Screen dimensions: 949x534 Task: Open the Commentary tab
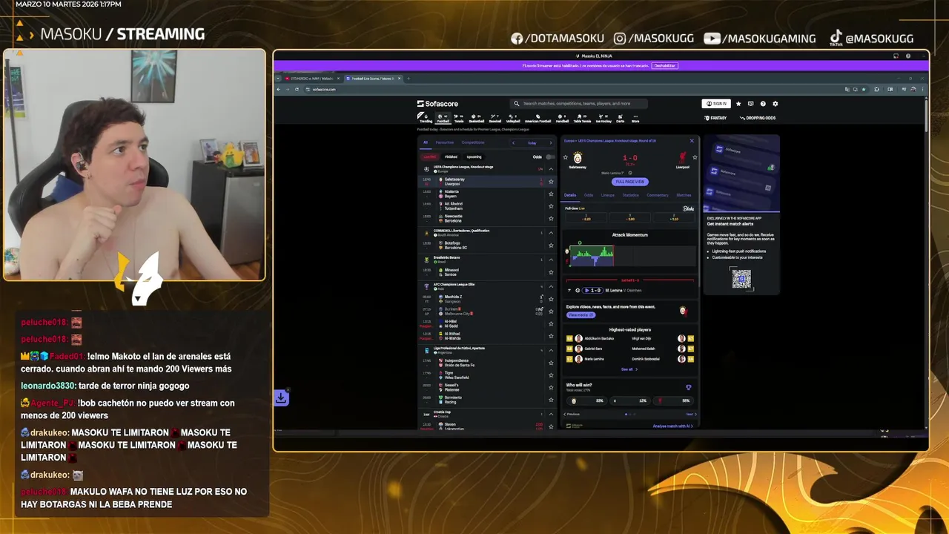coord(658,195)
